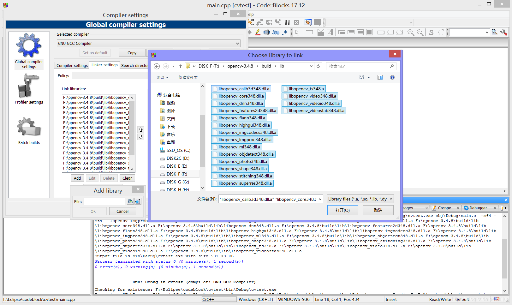
Task: Click the browse file icon in Add library
Action: pyautogui.click(x=130, y=201)
